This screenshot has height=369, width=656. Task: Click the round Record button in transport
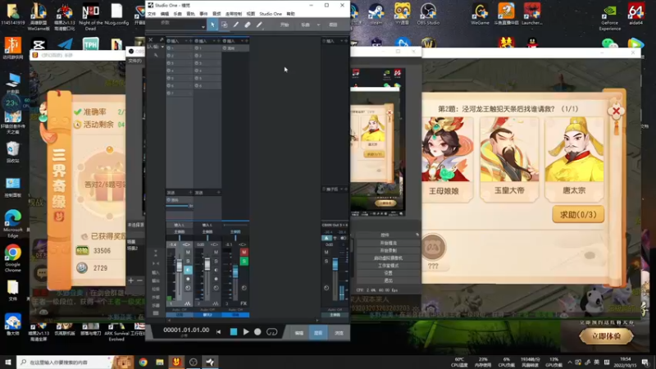pyautogui.click(x=257, y=332)
